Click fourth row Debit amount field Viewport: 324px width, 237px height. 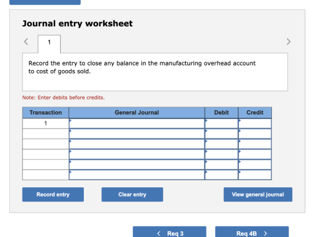pos(221,154)
